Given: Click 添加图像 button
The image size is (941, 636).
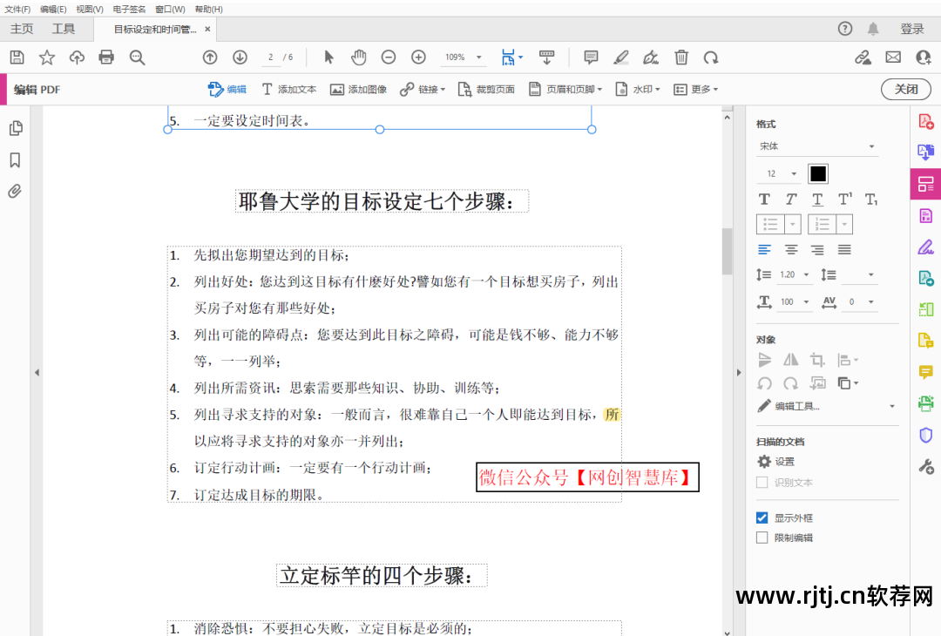Looking at the screenshot, I should [358, 90].
